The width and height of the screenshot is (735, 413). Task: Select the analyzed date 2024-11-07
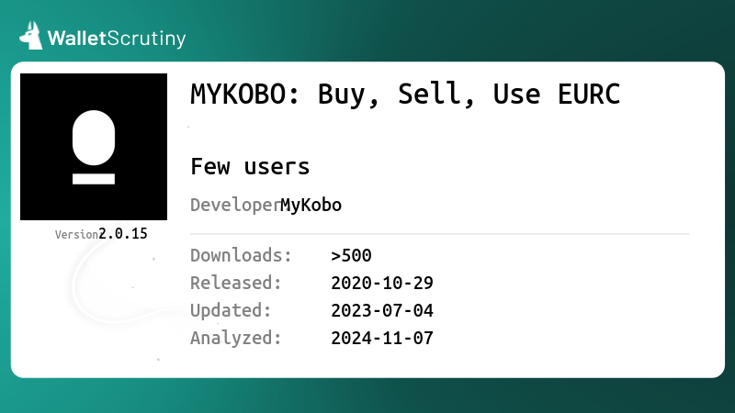click(382, 339)
